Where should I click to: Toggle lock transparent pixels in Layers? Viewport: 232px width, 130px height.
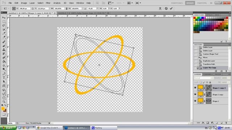[x=201, y=82]
